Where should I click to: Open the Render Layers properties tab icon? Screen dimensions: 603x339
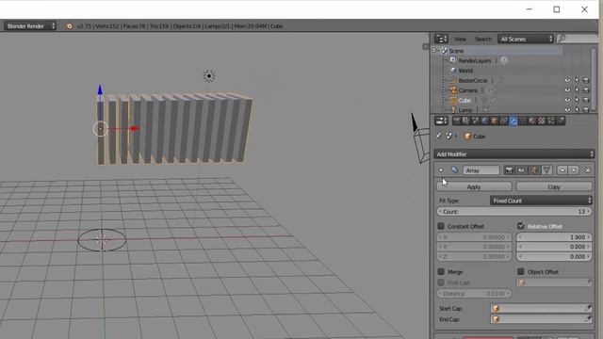pyautogui.click(x=465, y=121)
